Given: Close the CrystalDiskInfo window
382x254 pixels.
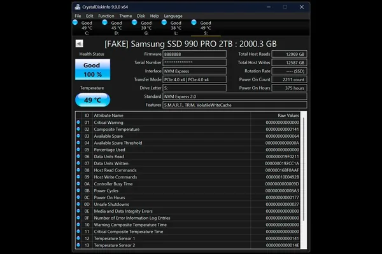Looking at the screenshot, I should tap(302, 7).
